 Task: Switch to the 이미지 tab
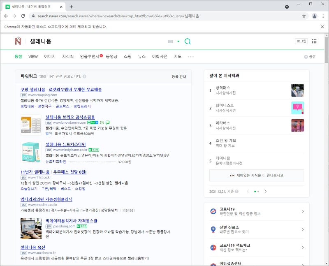point(50,56)
